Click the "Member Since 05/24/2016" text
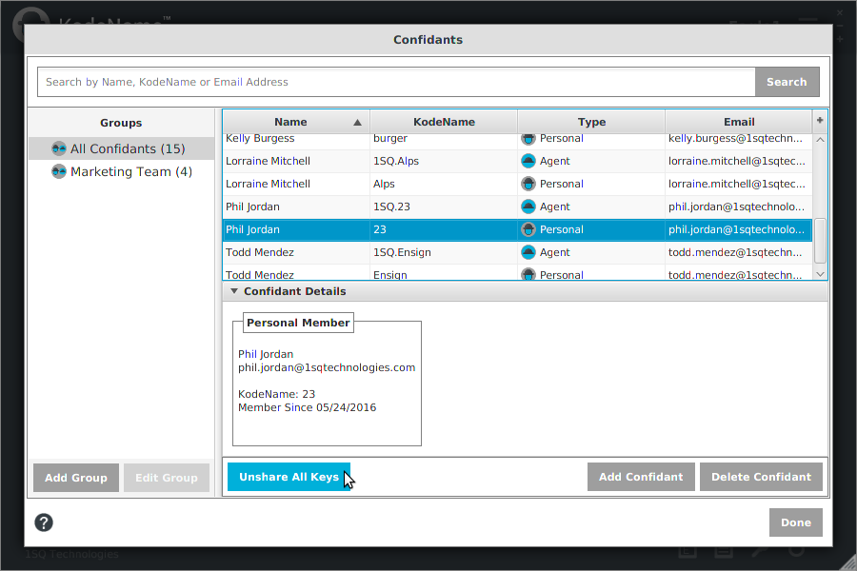Screen dimensions: 857x571 click(x=308, y=407)
